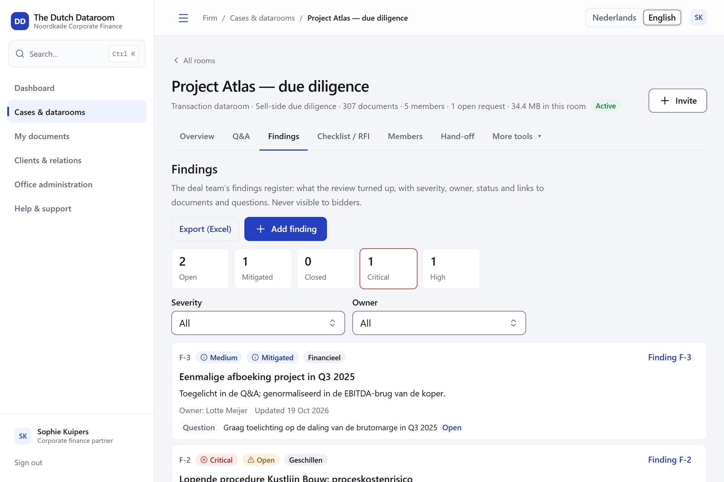Click the DD logo icon
The height and width of the screenshot is (482, 724).
20,21
